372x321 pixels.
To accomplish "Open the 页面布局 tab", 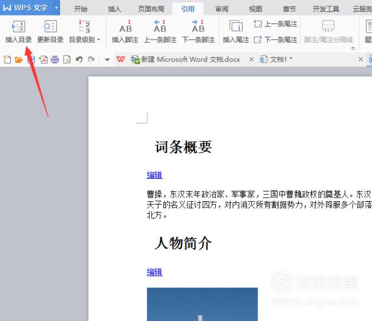I will tap(151, 9).
